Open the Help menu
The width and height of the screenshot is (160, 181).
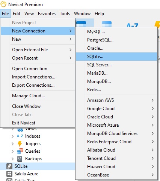(x=99, y=14)
